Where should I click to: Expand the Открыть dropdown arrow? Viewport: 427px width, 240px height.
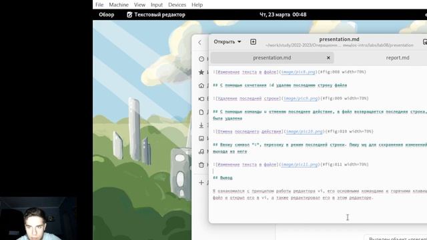(x=239, y=41)
